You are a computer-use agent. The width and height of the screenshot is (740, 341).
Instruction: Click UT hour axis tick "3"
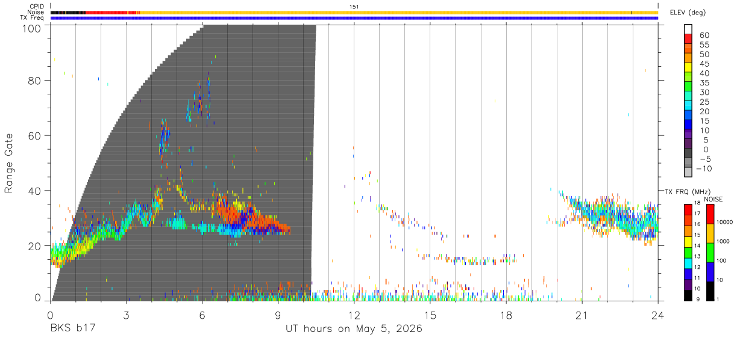pos(126,315)
